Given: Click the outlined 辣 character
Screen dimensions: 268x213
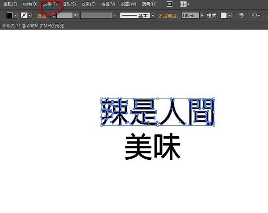Looking at the screenshot, I should (x=115, y=111).
